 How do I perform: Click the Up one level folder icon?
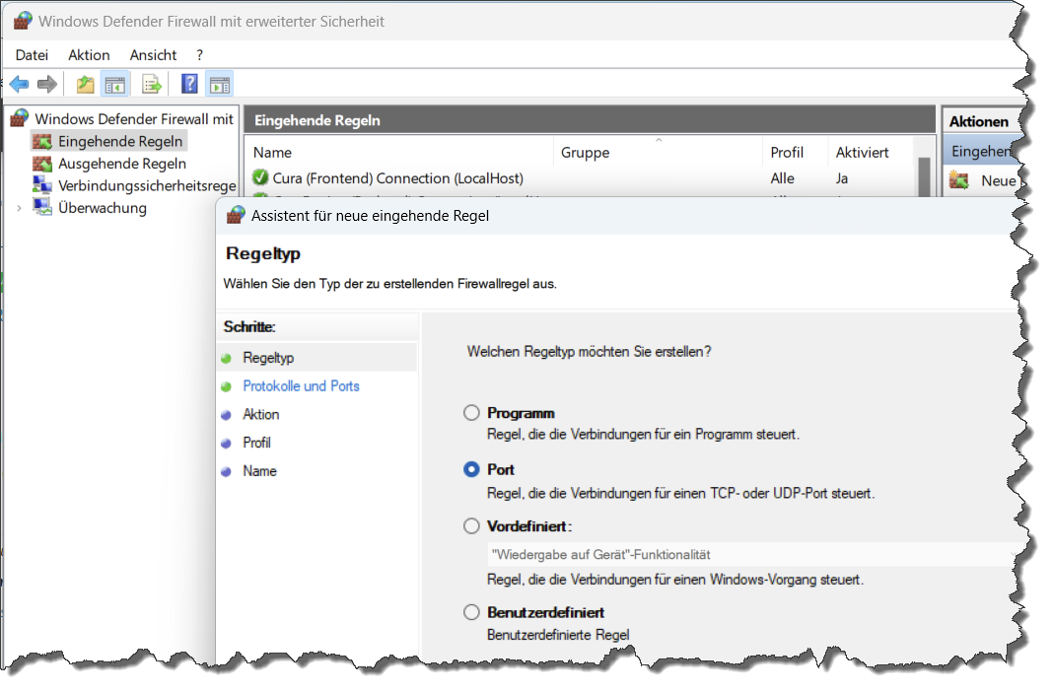point(86,85)
